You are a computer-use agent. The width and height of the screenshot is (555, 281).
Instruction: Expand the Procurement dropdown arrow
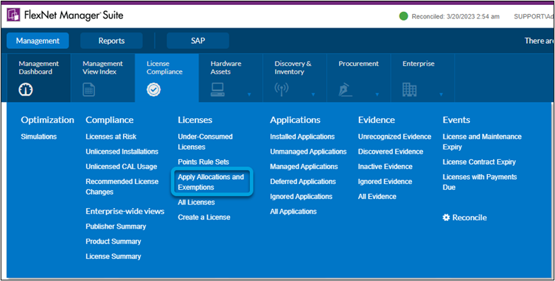tap(377, 95)
